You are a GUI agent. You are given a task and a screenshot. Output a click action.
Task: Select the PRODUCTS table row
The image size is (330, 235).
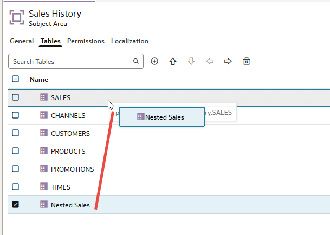click(68, 151)
